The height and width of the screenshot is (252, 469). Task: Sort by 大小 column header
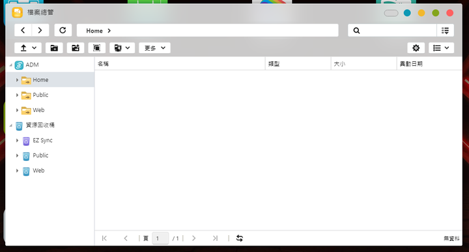coord(364,64)
